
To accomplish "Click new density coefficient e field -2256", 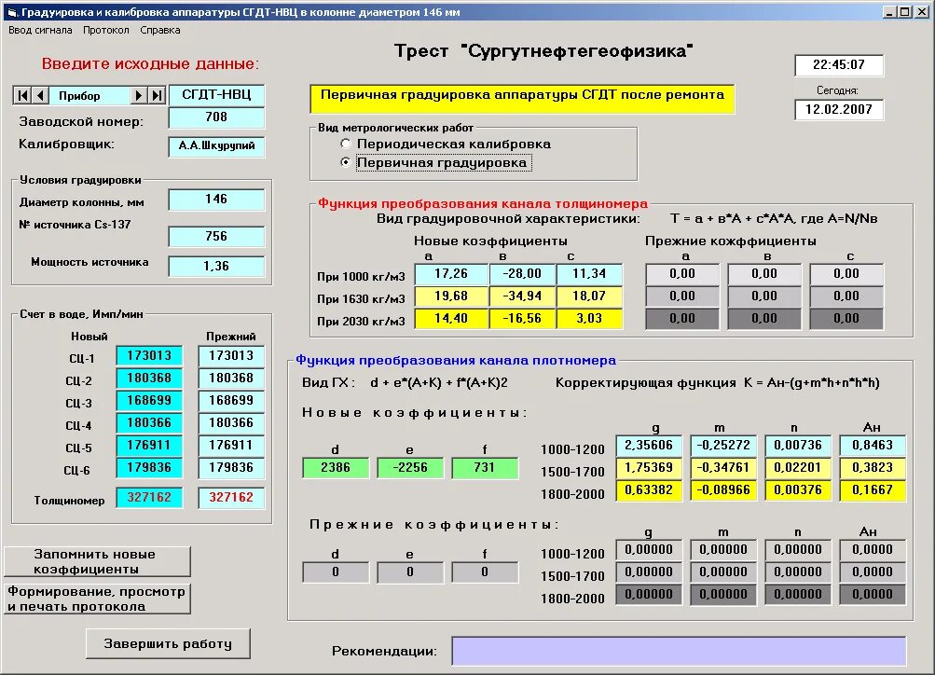I will click(x=410, y=468).
